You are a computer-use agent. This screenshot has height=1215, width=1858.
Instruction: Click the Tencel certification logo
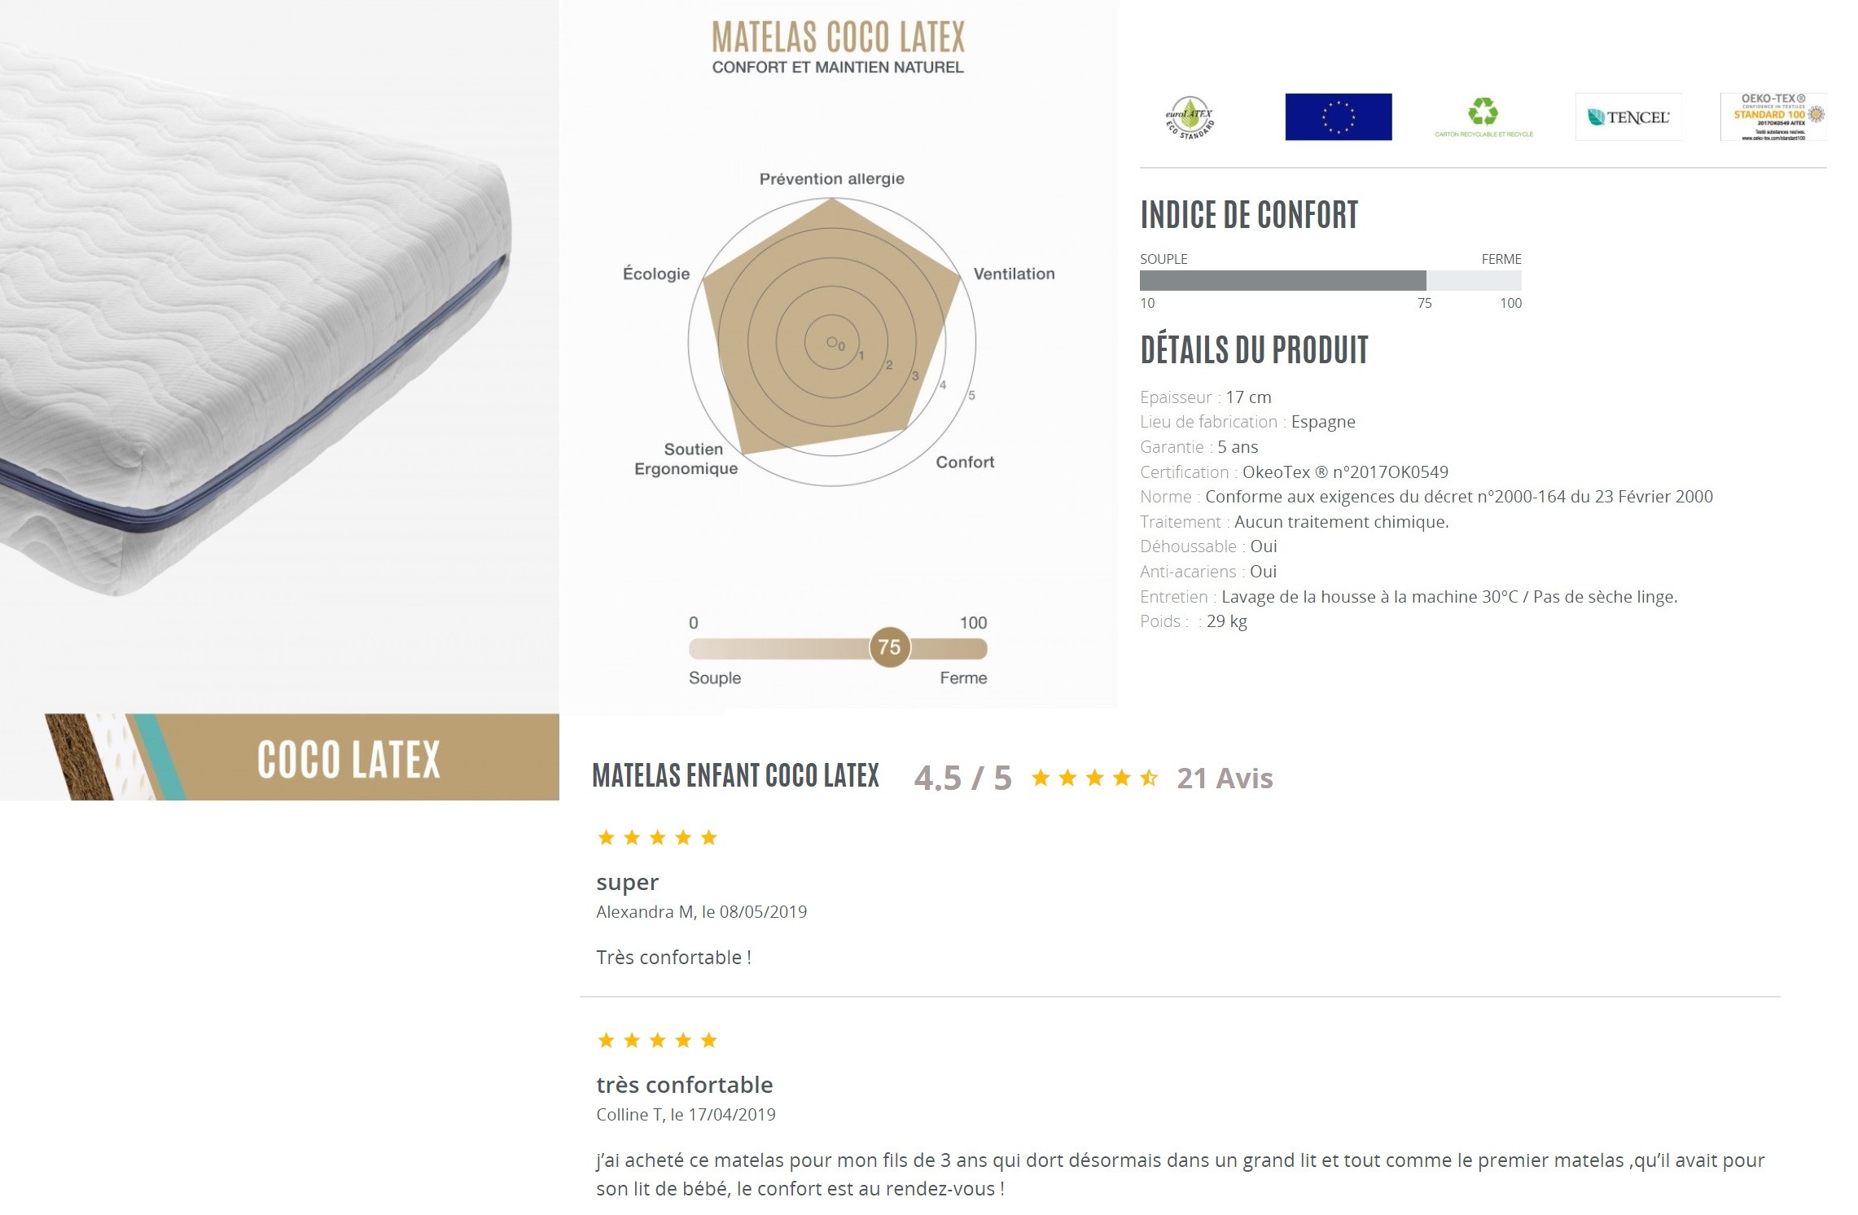pos(1628,117)
